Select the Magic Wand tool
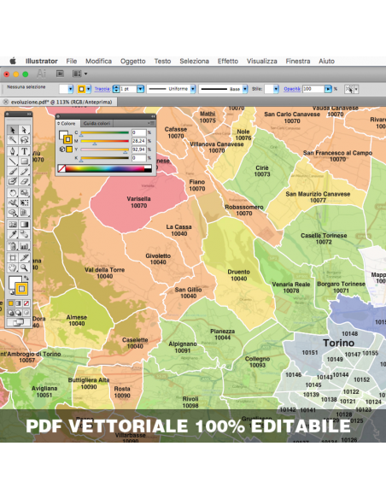Image resolution: width=386 pixels, height=499 pixels. pos(13,140)
